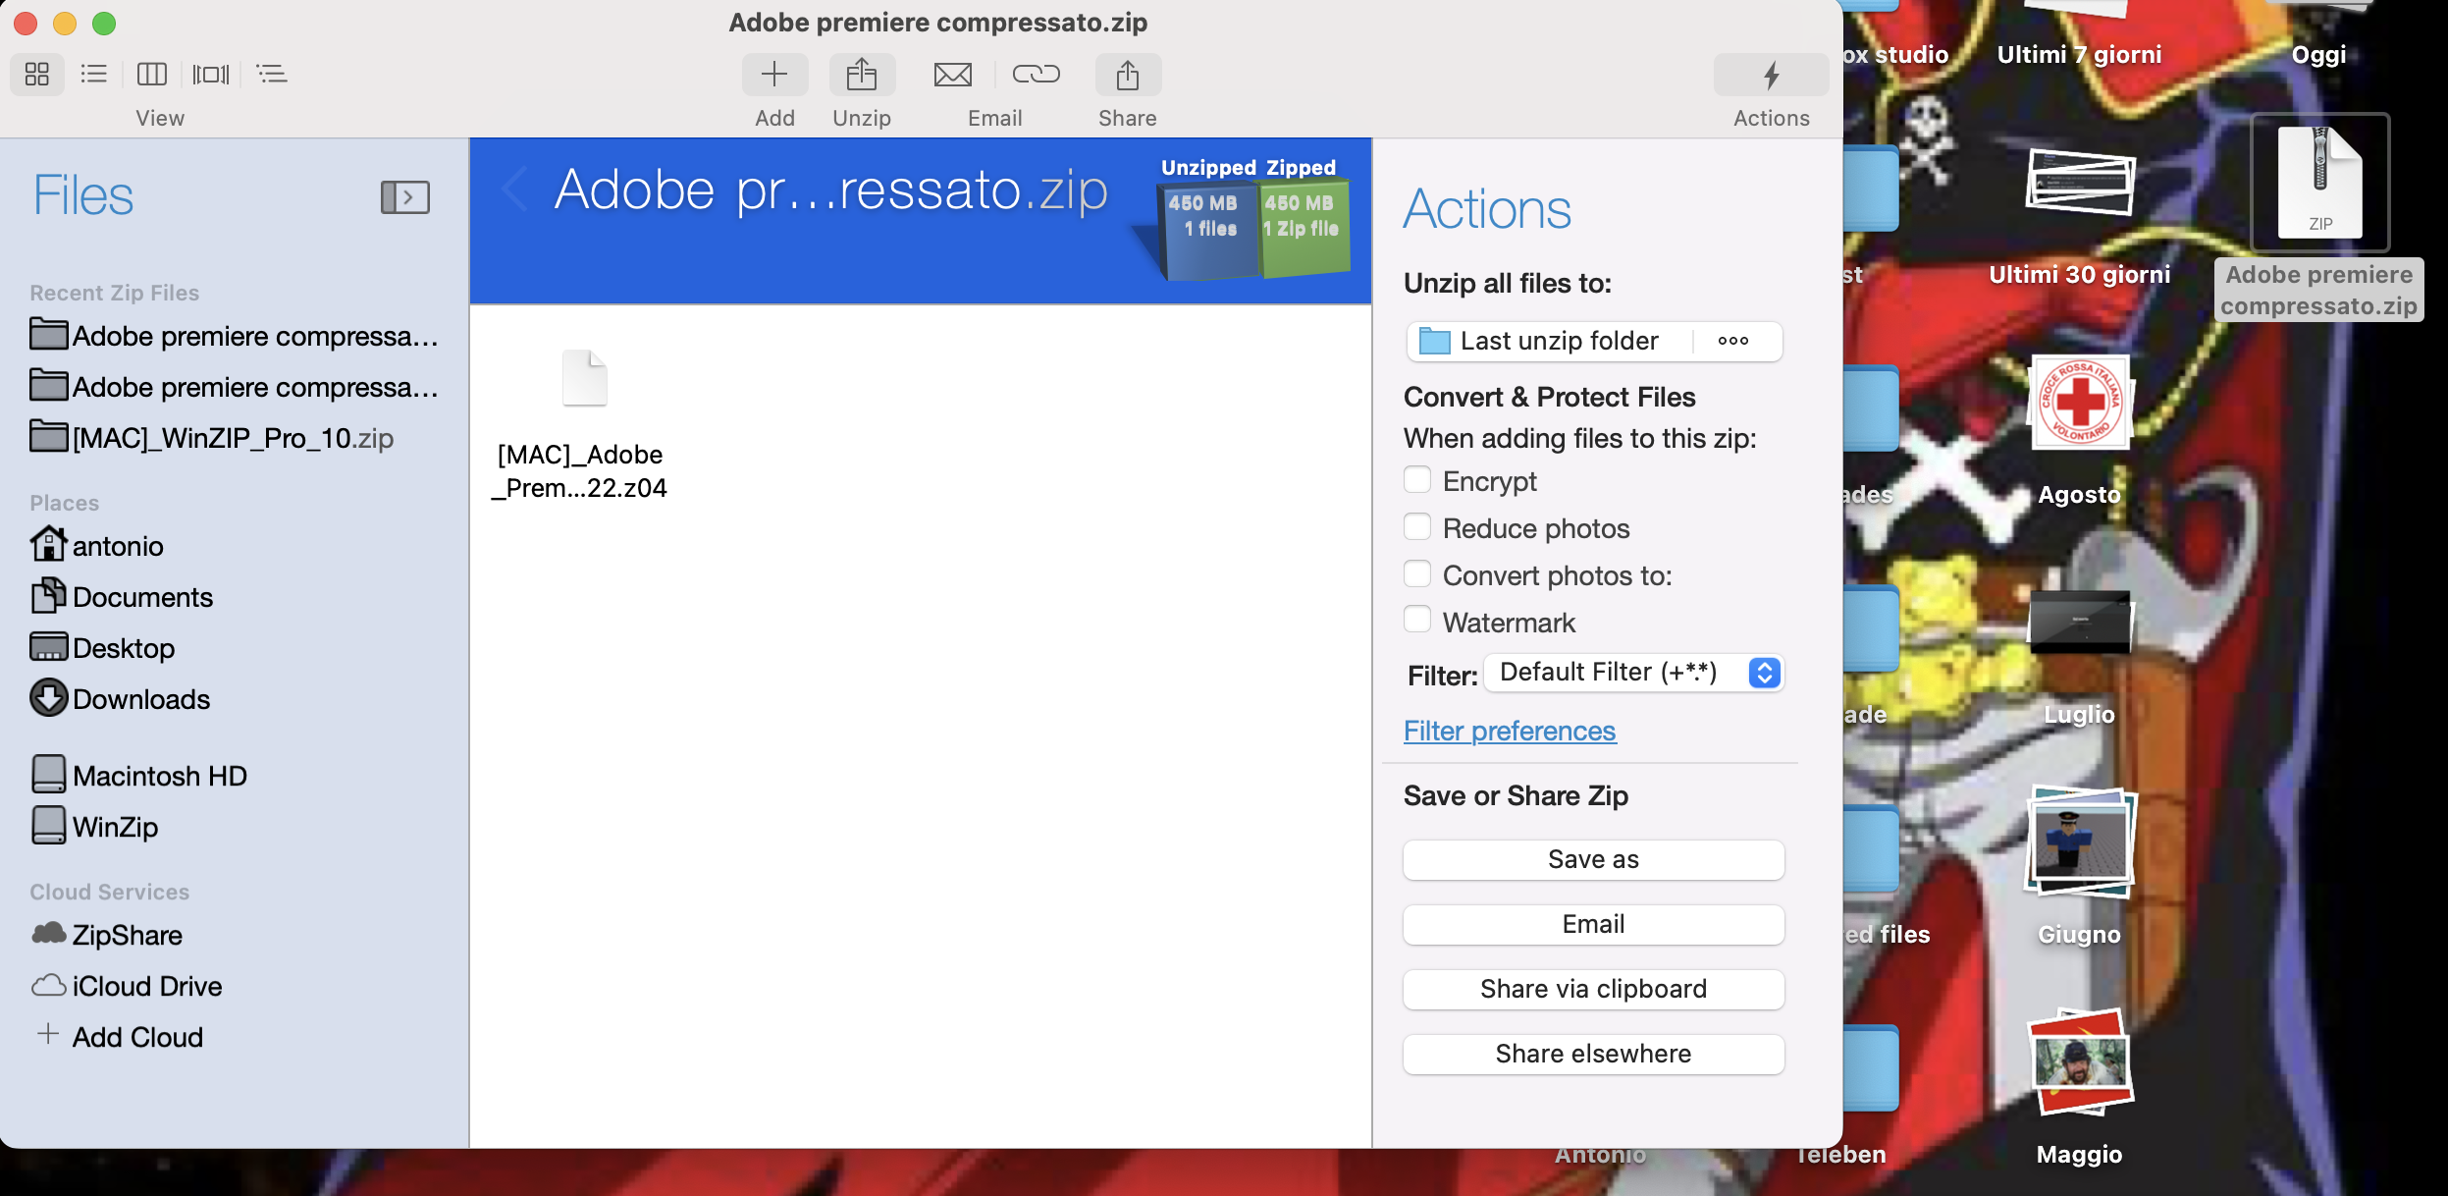
Task: Click the Email button in Actions
Action: pyautogui.click(x=1593, y=924)
